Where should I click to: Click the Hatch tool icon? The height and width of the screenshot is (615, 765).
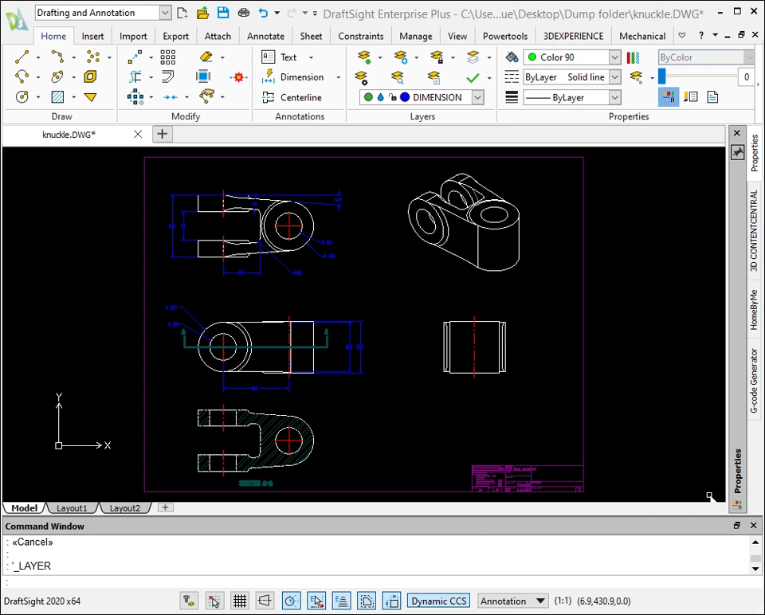pos(57,97)
